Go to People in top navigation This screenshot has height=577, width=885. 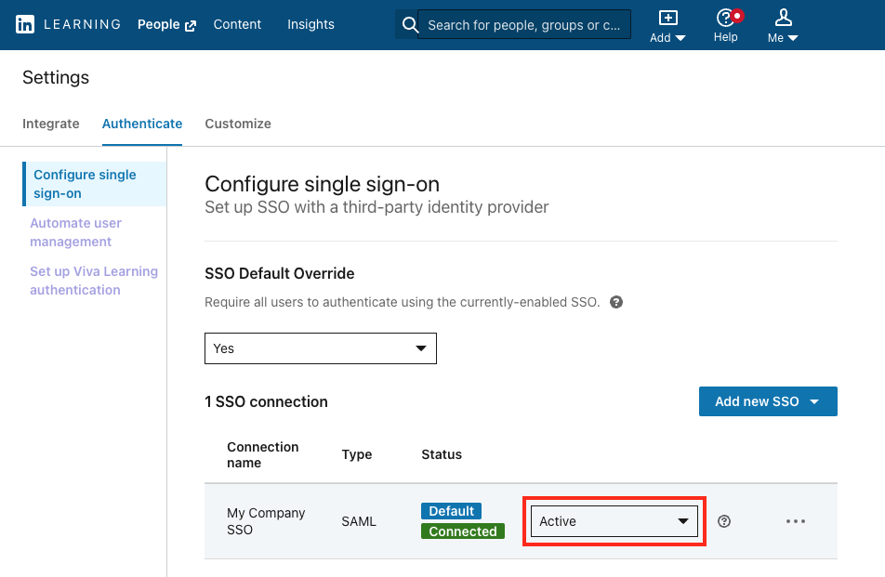pos(159,24)
